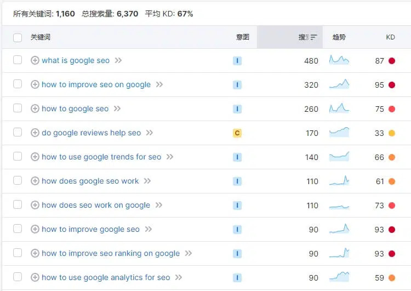Open 'how to improve seo on google' link

click(x=96, y=85)
